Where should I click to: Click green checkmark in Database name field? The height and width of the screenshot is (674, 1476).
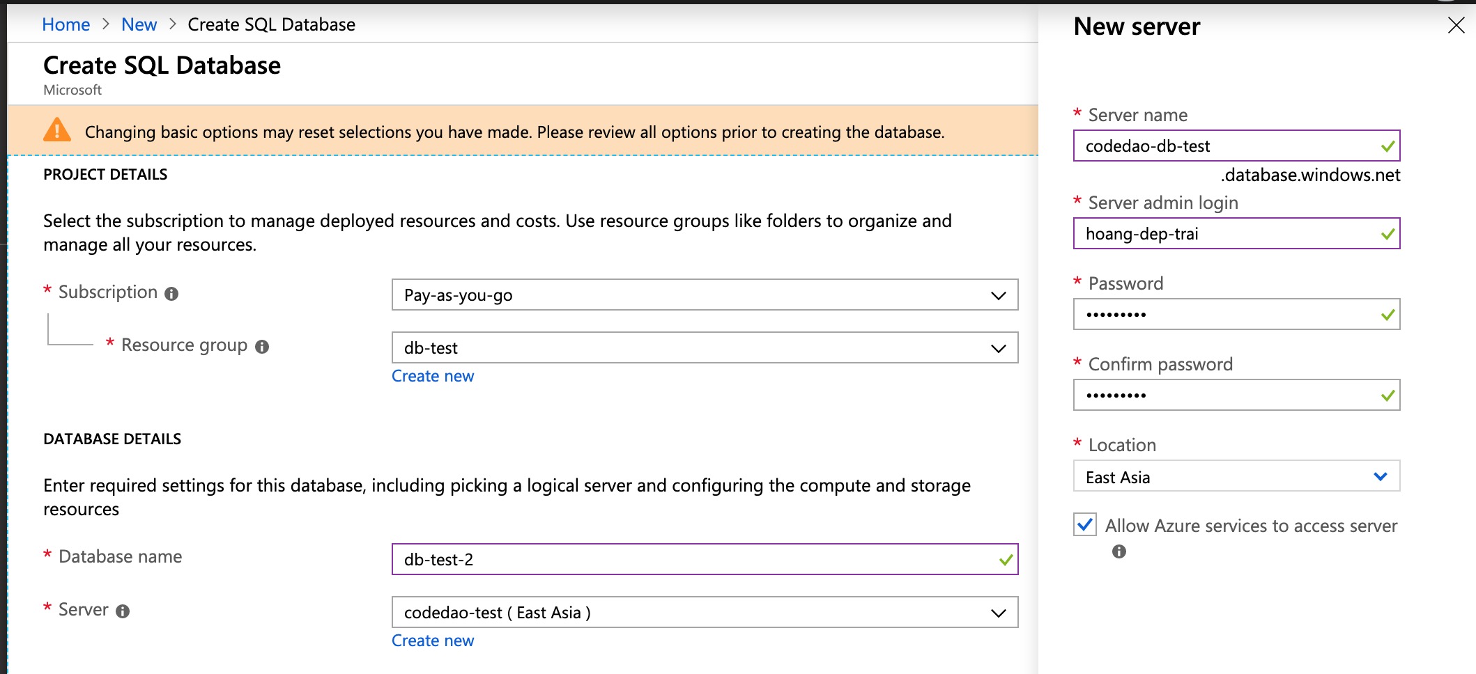coord(1006,560)
